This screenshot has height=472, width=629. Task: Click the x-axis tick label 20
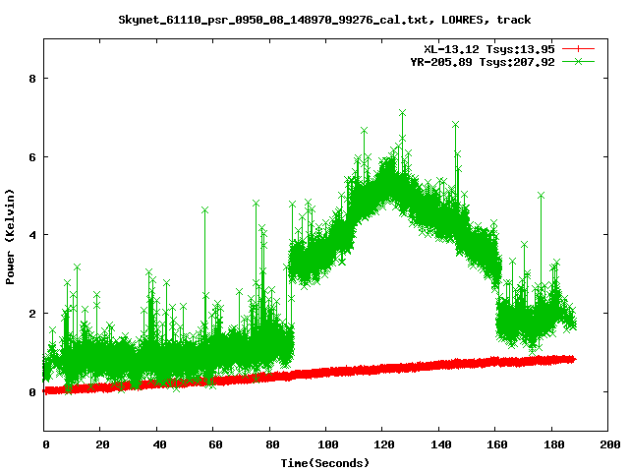click(101, 445)
